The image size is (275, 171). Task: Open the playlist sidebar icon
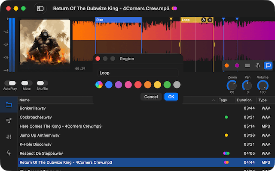coord(9,121)
